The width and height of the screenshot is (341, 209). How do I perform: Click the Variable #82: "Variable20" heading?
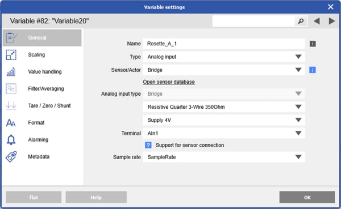tap(49, 21)
